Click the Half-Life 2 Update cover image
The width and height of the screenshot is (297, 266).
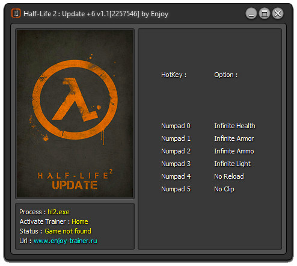[75, 114]
